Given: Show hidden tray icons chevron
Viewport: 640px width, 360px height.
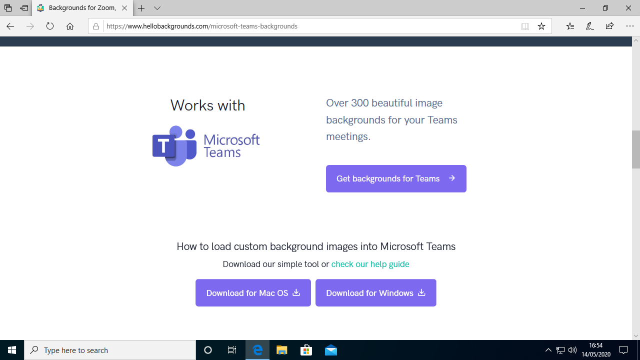Looking at the screenshot, I should click(x=548, y=350).
